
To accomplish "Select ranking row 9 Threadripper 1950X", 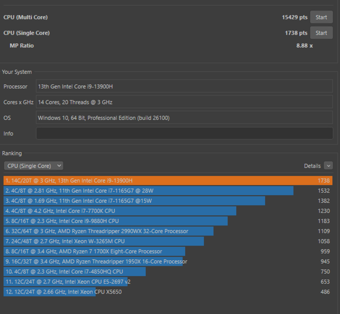I will click(168, 262).
